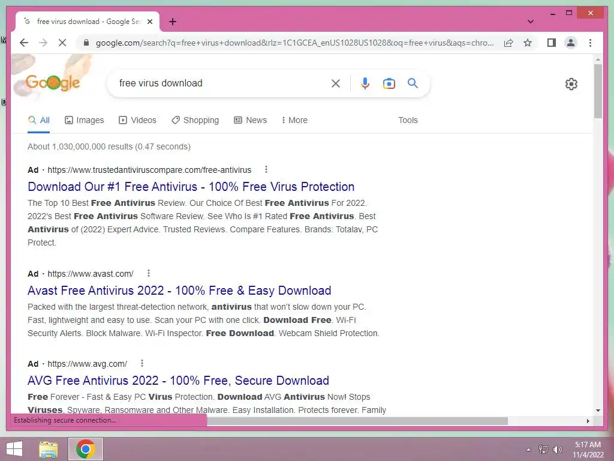Click the vertical scrollbar thumb
Screen dimensions: 614x461
coord(598,91)
